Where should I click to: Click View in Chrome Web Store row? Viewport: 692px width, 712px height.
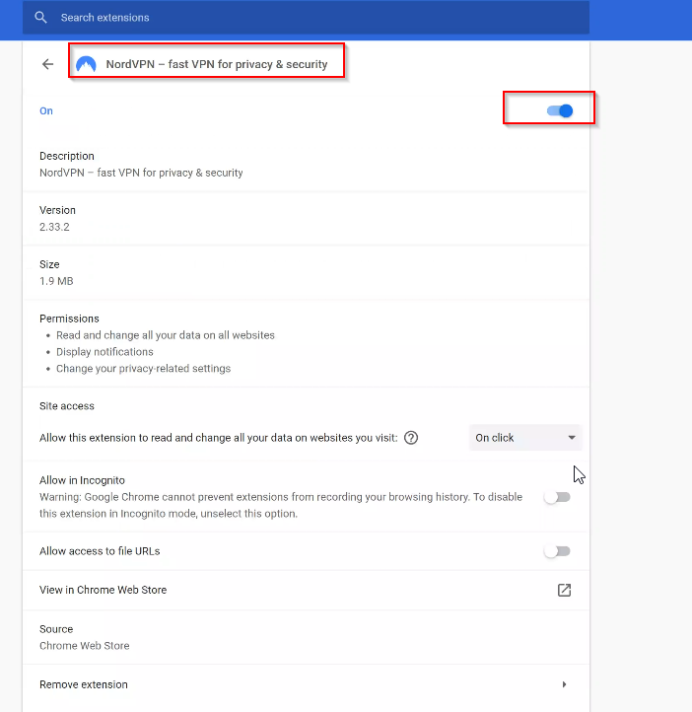click(306, 590)
